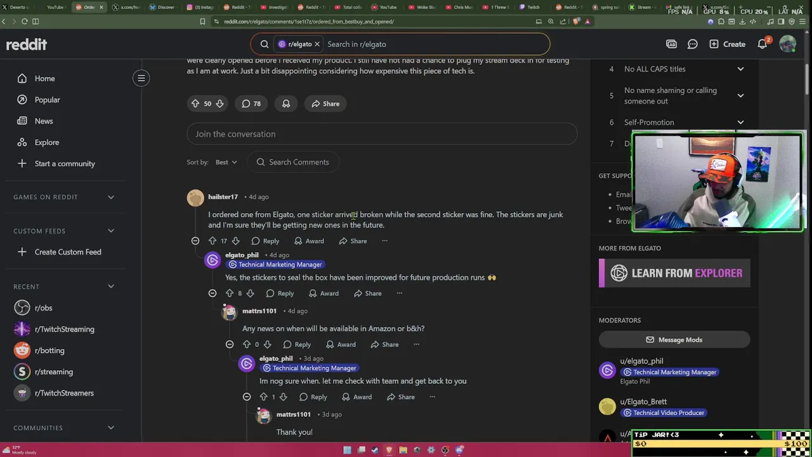Screen dimensions: 812x457
Task: Open options on 'Im nog sure' comment
Action: pos(432,397)
